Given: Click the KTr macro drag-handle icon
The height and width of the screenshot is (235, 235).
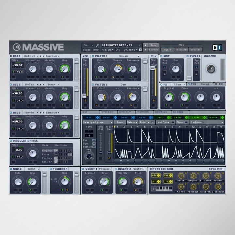Looking at the screenshot, I should point(158,175).
